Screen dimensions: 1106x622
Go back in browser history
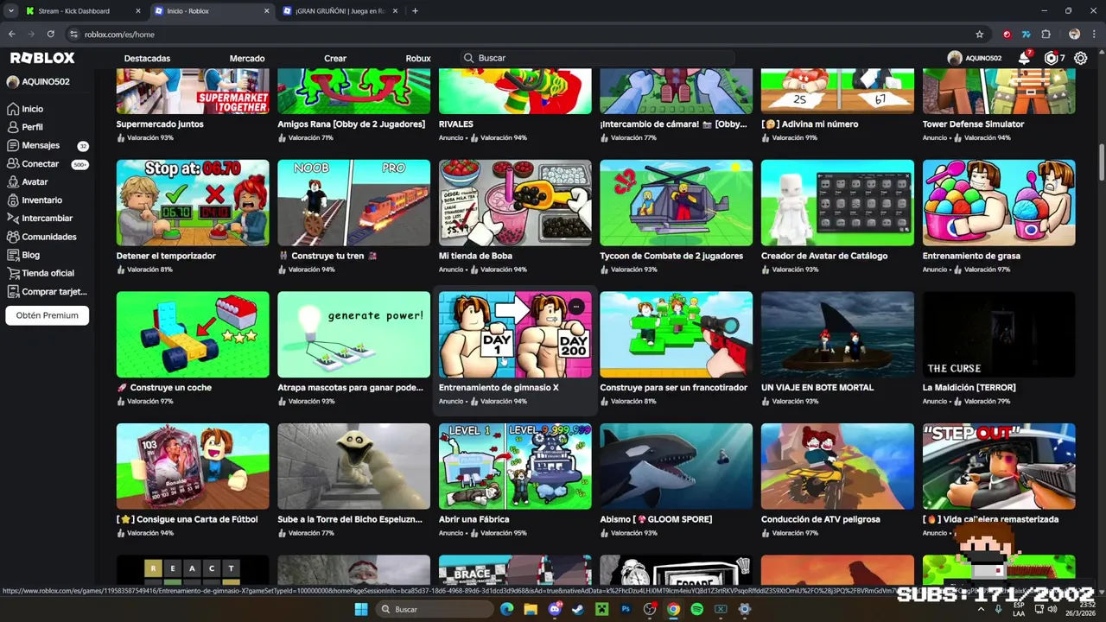coord(11,35)
